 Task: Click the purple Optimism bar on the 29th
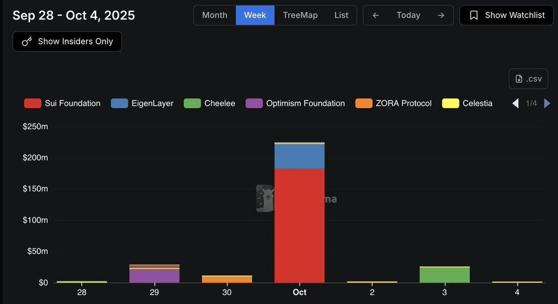pyautogui.click(x=154, y=276)
